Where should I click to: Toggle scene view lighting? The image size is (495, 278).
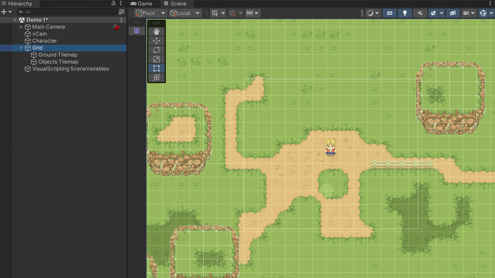point(405,13)
